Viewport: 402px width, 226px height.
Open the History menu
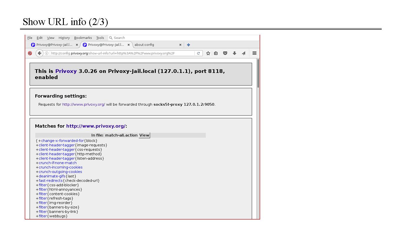pos(64,38)
